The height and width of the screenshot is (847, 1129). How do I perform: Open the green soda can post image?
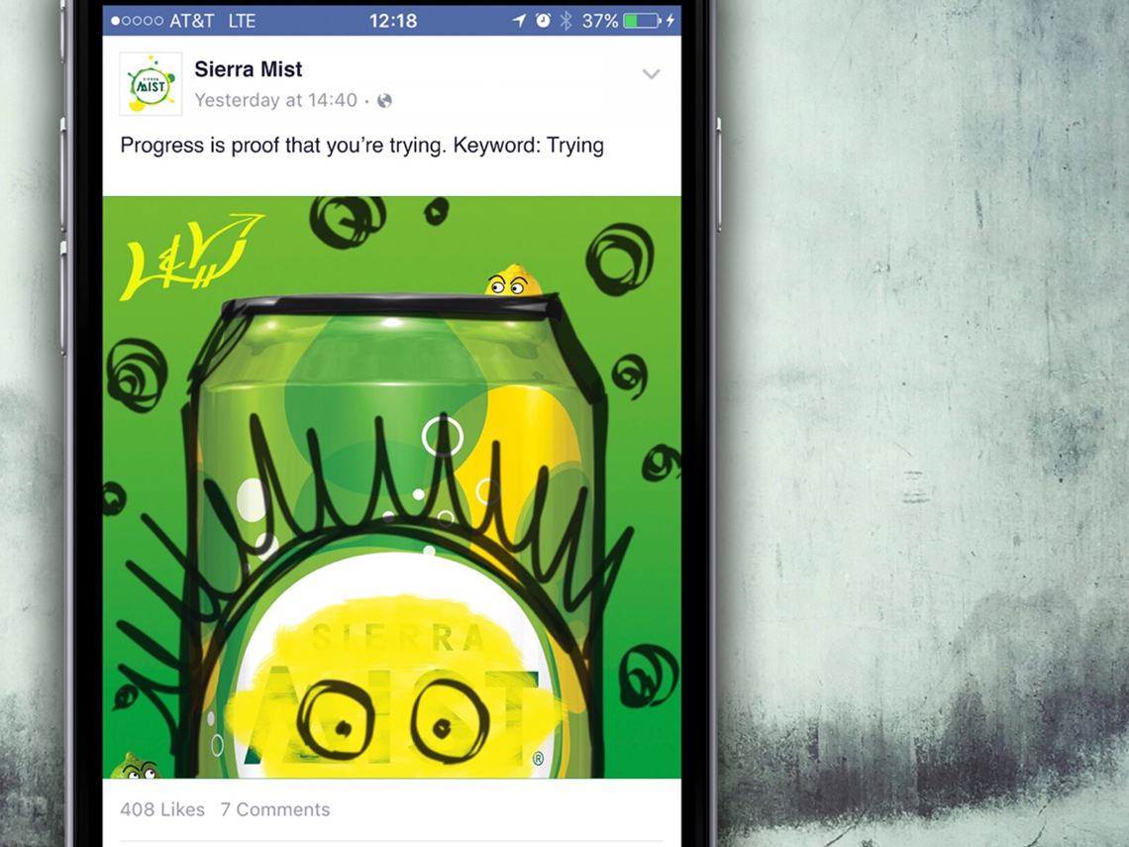(x=392, y=486)
